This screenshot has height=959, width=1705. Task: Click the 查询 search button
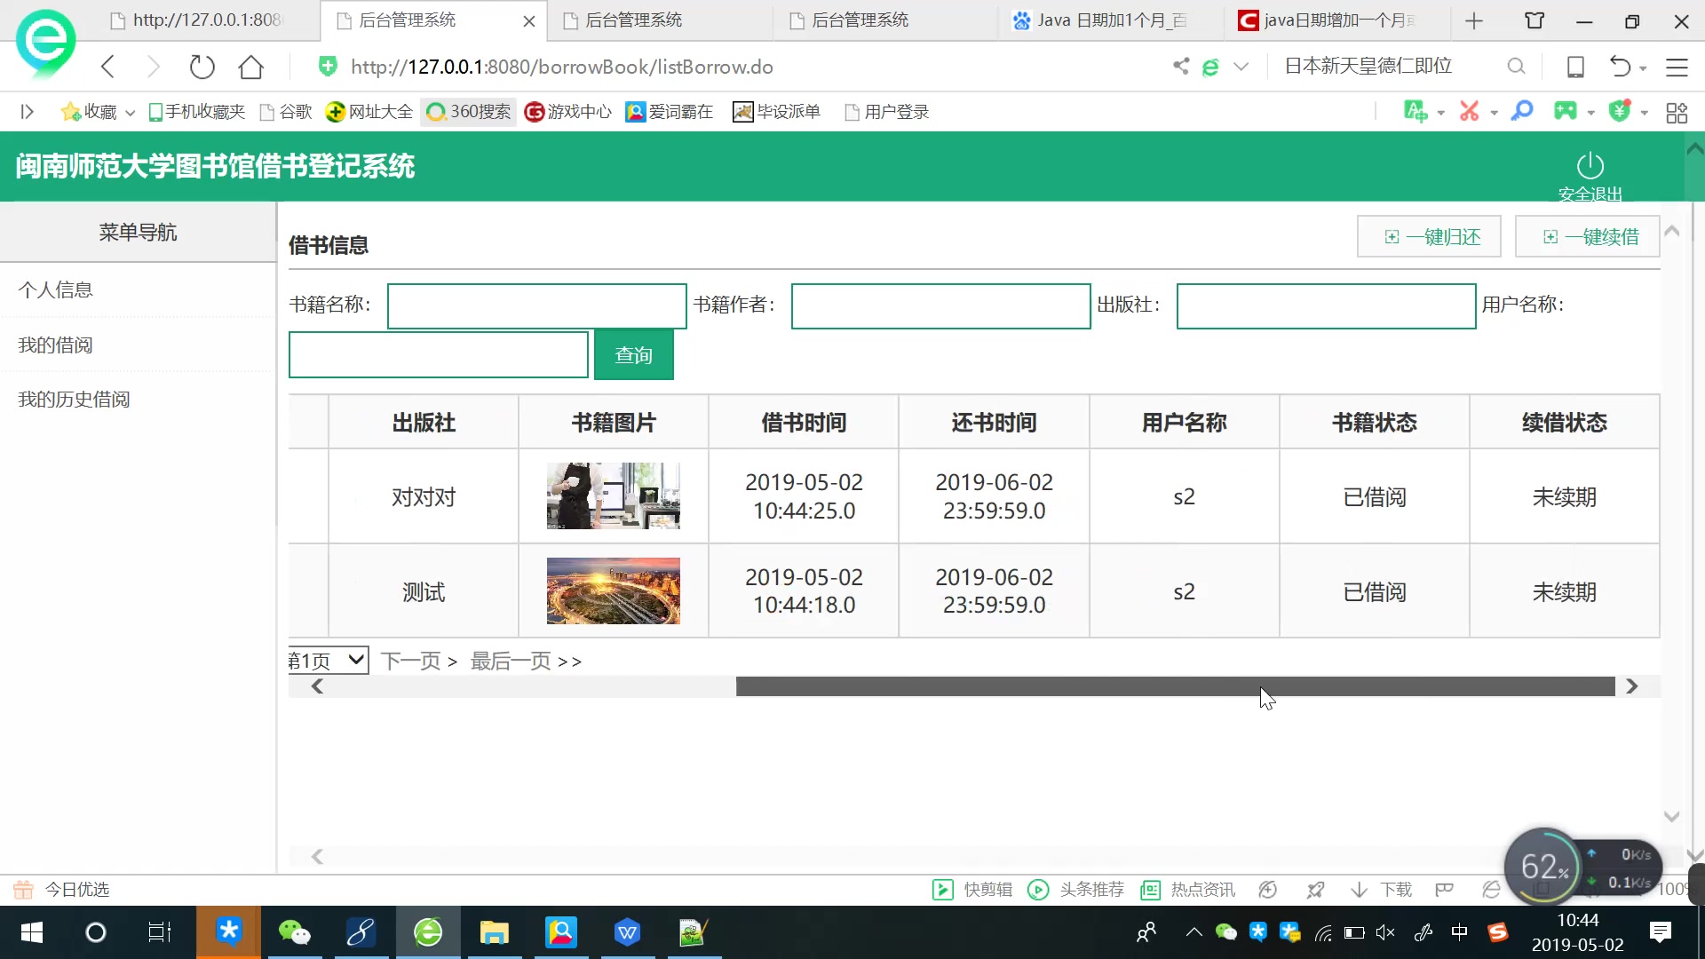(x=633, y=354)
